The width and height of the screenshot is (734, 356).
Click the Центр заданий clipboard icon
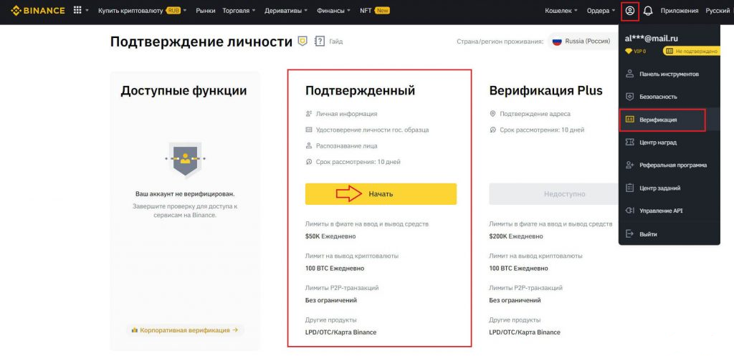629,188
